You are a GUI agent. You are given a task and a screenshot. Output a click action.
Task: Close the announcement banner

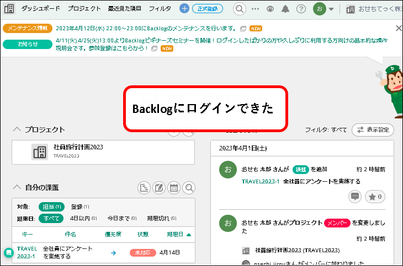(x=399, y=28)
